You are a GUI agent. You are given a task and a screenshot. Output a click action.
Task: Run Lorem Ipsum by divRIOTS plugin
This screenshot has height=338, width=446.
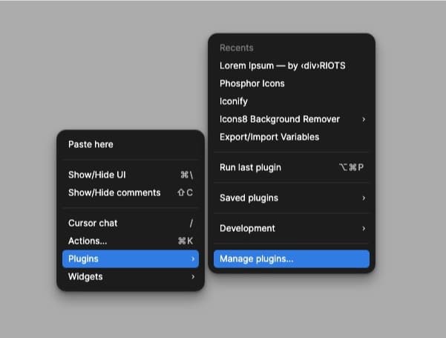292,66
